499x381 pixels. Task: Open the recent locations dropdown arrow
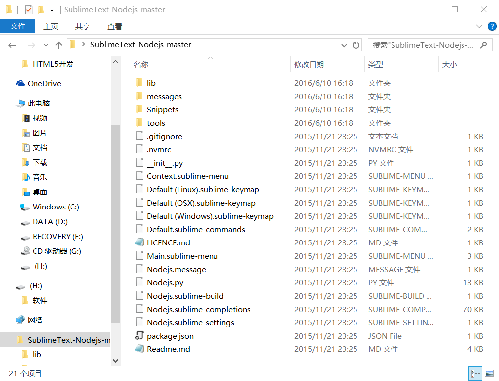click(x=46, y=45)
